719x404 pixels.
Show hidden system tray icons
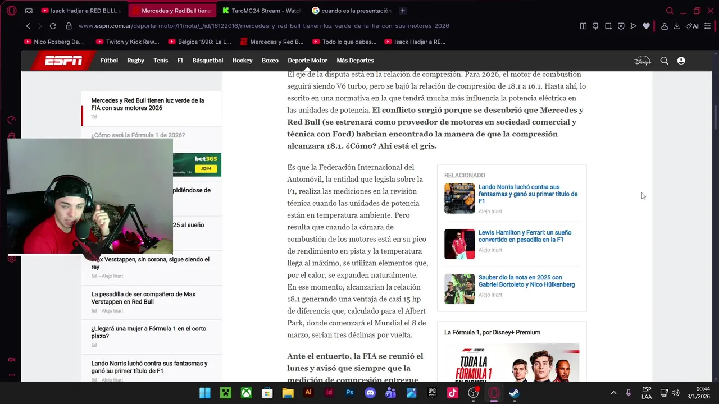613,393
